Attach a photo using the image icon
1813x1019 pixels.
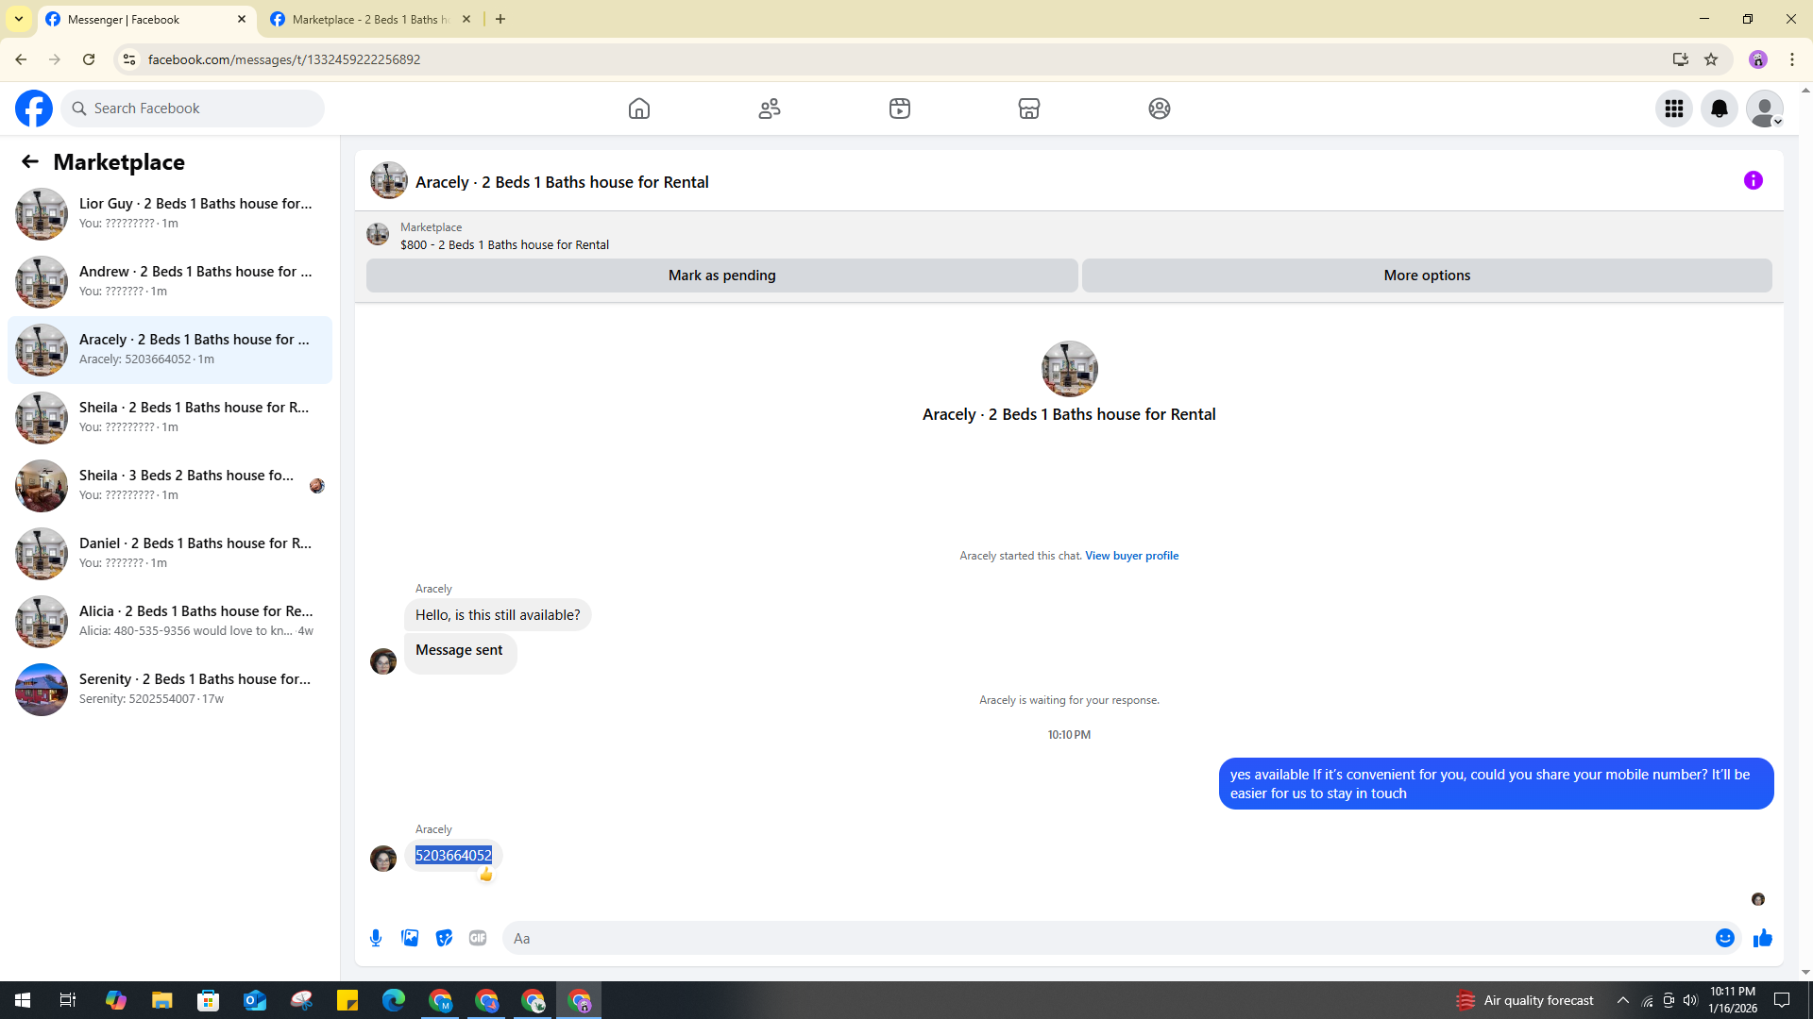click(x=410, y=938)
